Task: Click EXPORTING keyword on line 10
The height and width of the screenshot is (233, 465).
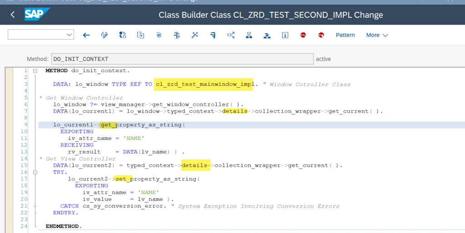Action: tap(77, 131)
